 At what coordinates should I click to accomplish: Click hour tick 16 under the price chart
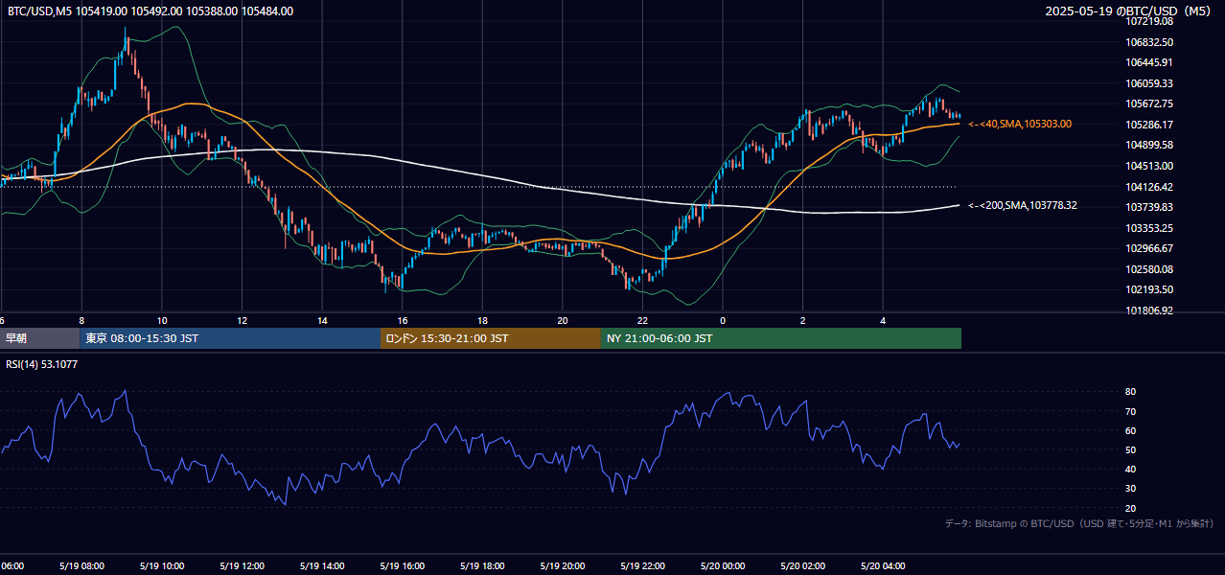(403, 320)
